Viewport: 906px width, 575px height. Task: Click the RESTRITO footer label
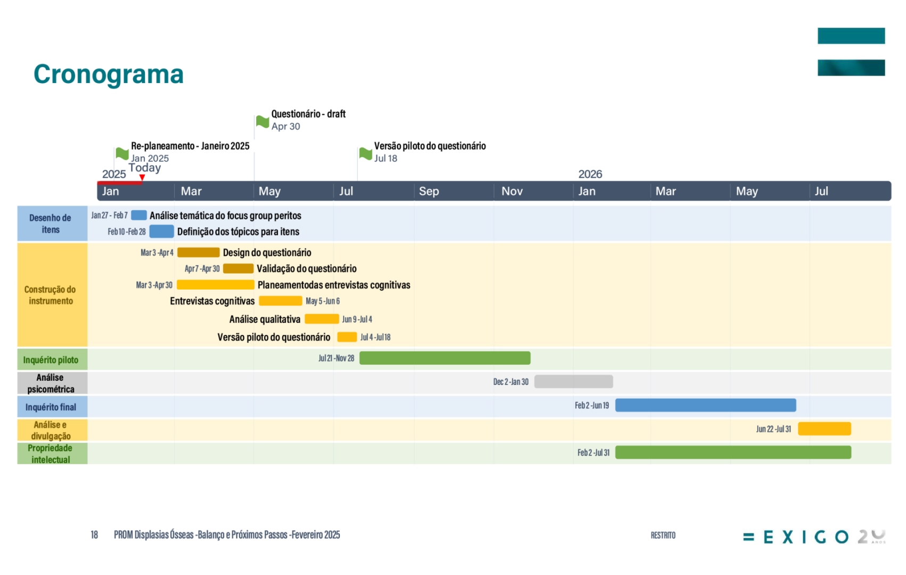[x=663, y=535]
